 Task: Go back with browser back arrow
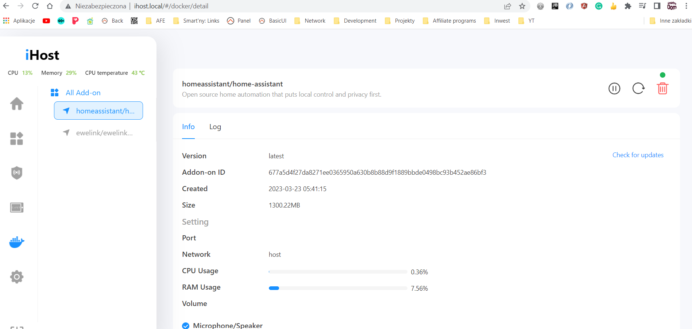tap(6, 6)
